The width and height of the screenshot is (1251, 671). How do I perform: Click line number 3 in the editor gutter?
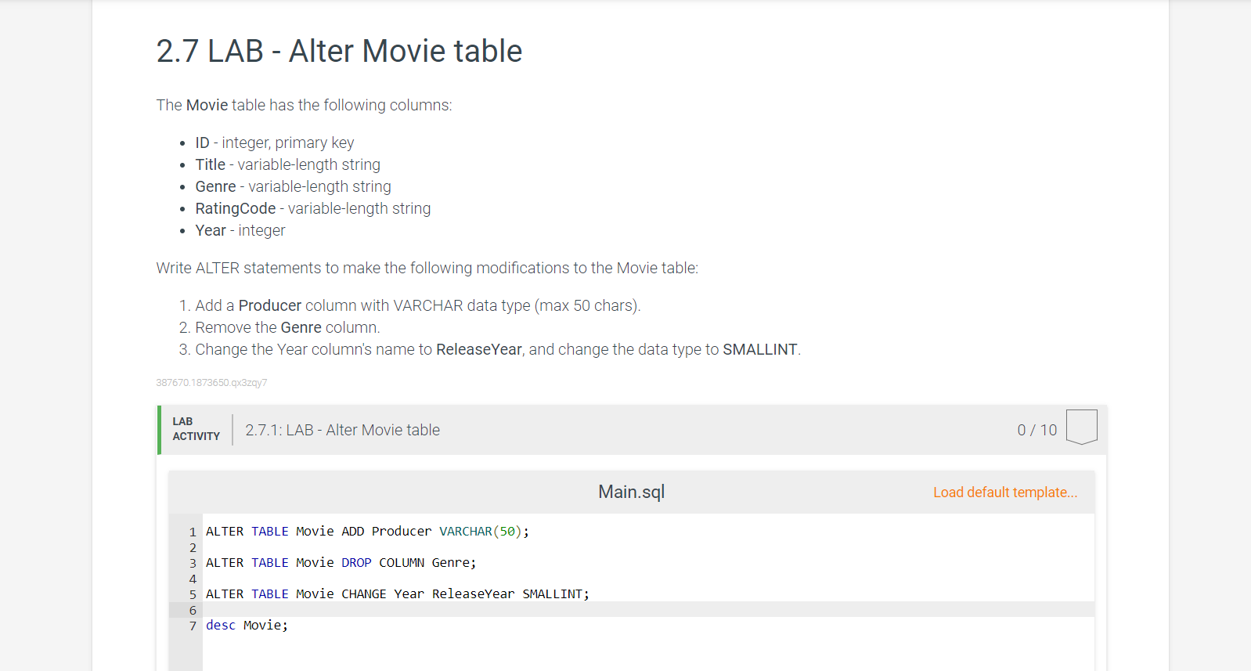pyautogui.click(x=193, y=564)
